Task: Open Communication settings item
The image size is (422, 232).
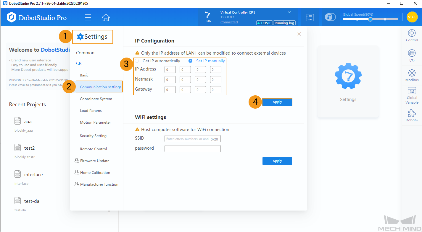Action: pyautogui.click(x=99, y=87)
